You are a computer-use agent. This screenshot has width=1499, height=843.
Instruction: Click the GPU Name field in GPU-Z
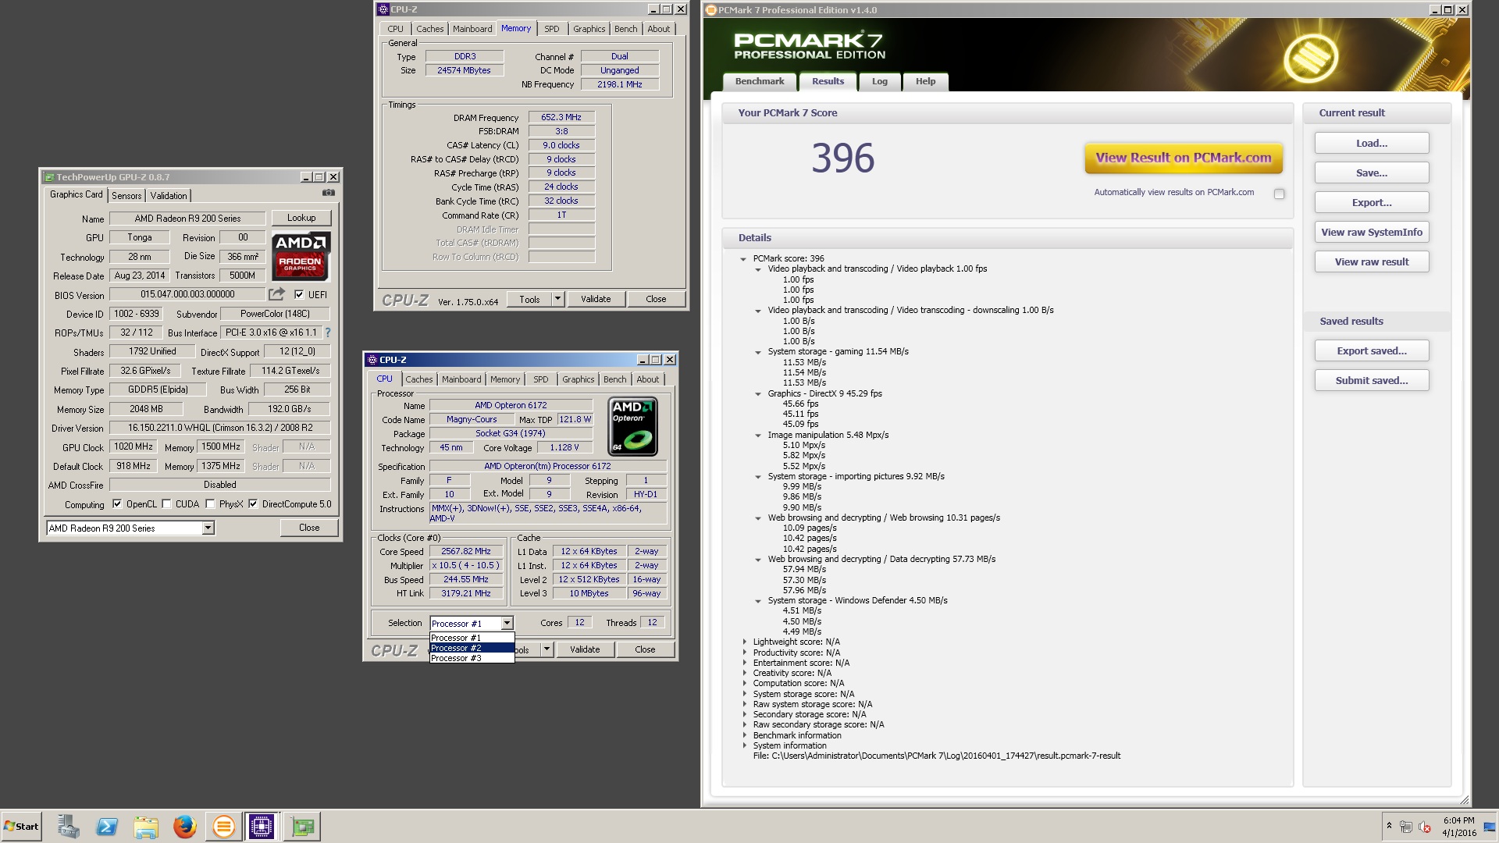coord(187,219)
